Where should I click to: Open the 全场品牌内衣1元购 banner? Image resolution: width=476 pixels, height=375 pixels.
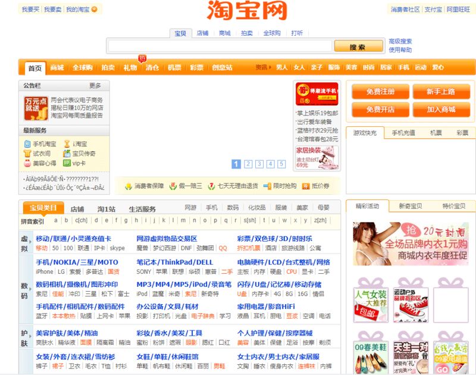(x=411, y=243)
